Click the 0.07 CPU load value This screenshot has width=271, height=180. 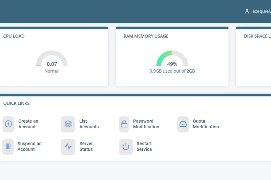pos(52,64)
